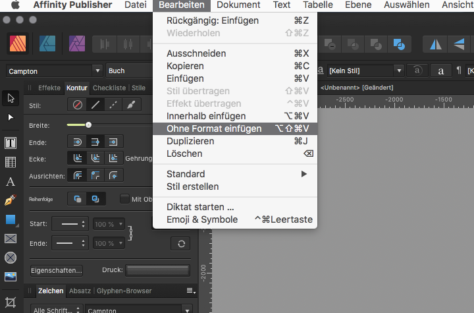The image size is (474, 313).
Task: Click the Breite width slider handle
Action: pos(88,125)
